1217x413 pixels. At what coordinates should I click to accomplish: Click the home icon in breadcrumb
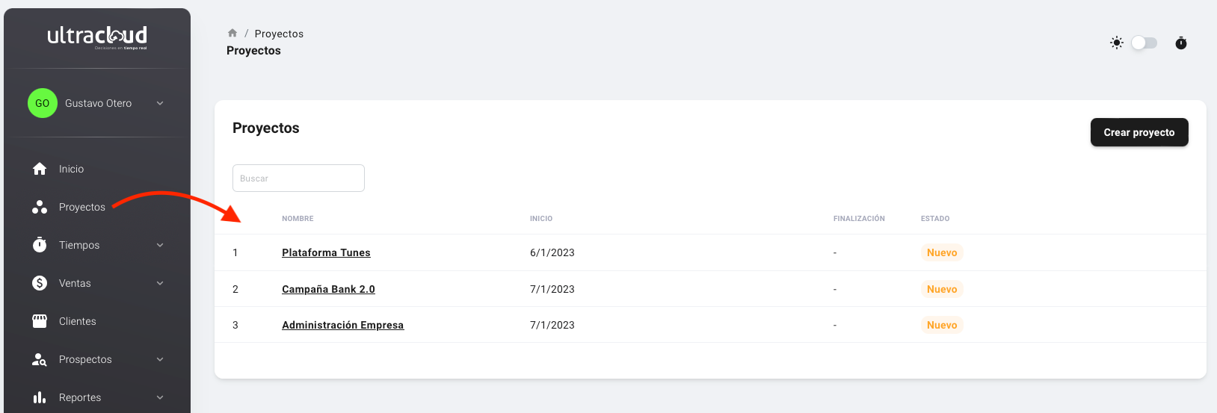232,33
